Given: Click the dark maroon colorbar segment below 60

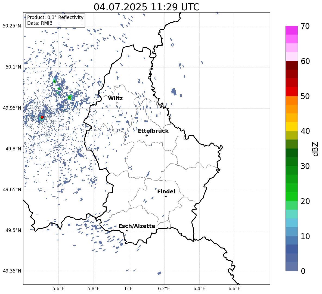Looking at the screenshot, I should (292, 65).
